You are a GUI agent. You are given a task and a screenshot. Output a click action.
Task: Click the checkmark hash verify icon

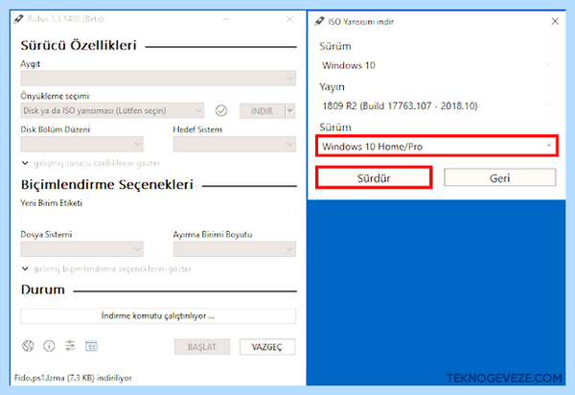(221, 110)
